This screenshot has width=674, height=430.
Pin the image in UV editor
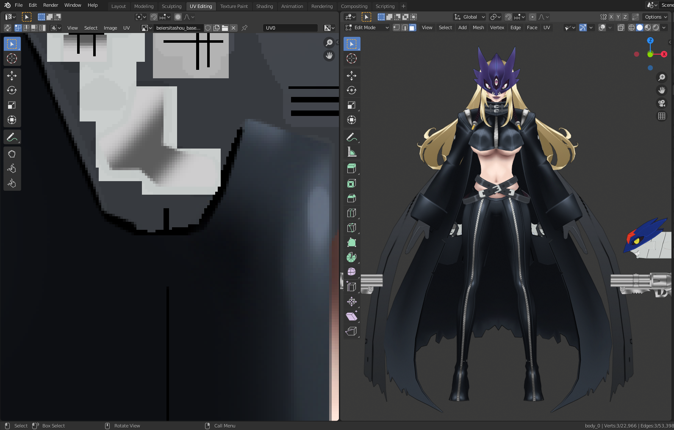click(x=244, y=28)
